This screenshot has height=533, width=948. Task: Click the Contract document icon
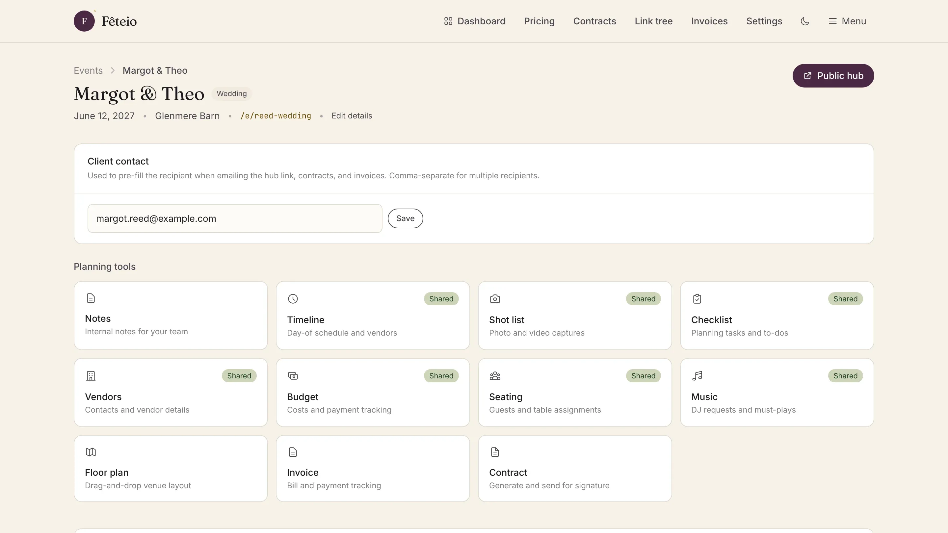pos(495,452)
